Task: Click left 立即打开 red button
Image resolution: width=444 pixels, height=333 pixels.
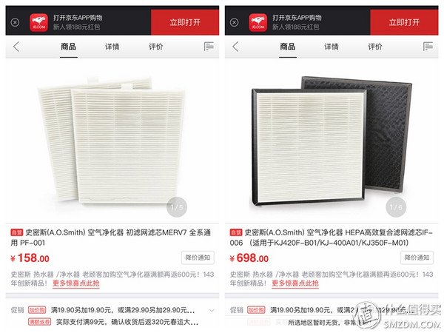Action: pos(185,22)
